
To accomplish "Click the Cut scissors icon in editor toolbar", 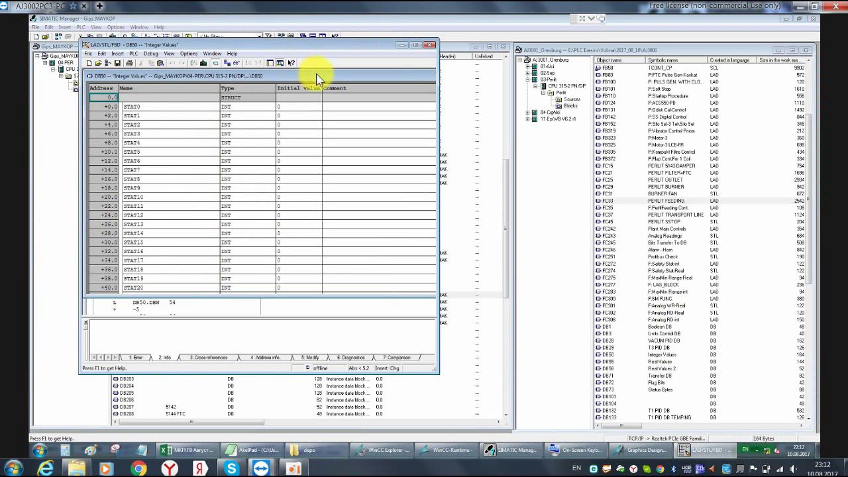I will click(x=140, y=63).
